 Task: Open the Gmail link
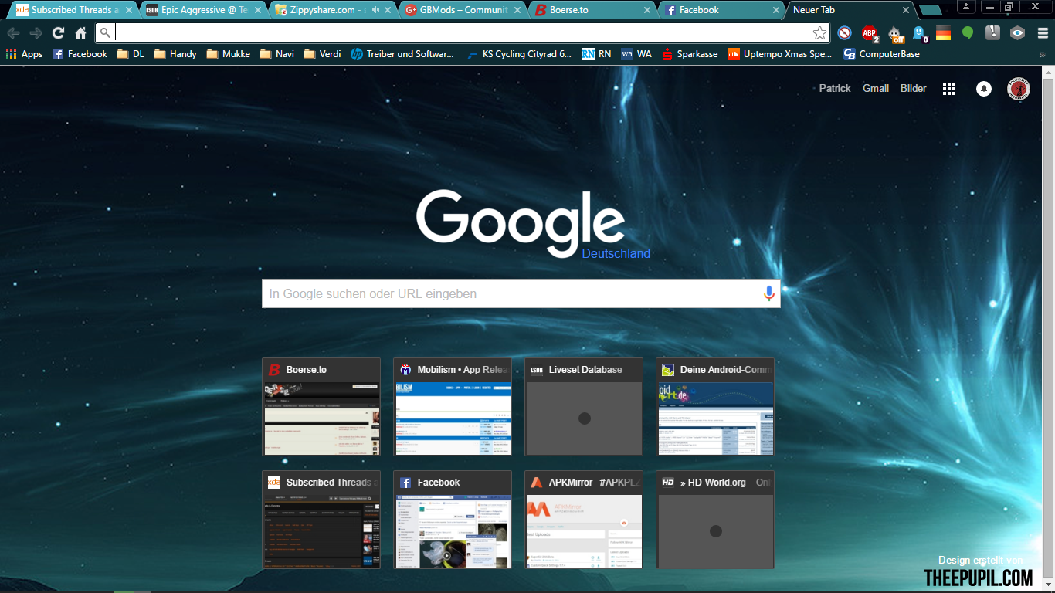(x=876, y=89)
